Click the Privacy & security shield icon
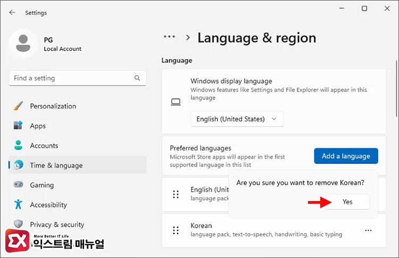Screen dimensions: 399x258 (x=19, y=224)
